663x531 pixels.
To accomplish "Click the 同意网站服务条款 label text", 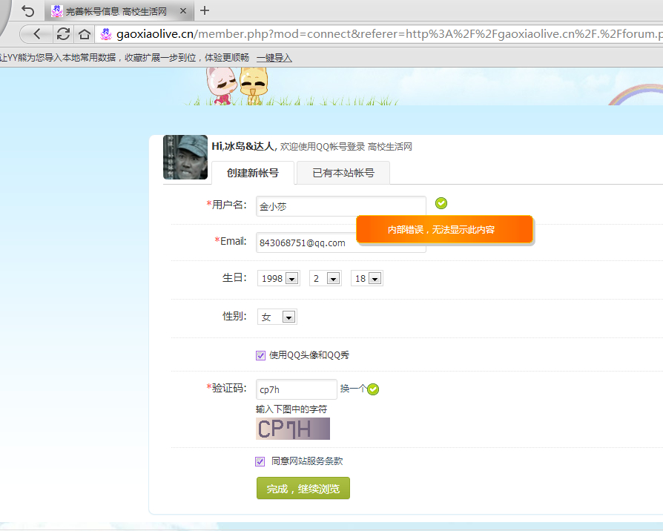I will point(307,461).
